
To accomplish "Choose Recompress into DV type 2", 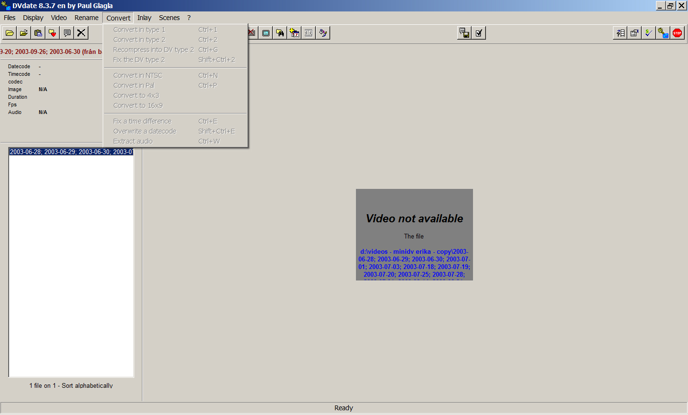I will (175, 50).
